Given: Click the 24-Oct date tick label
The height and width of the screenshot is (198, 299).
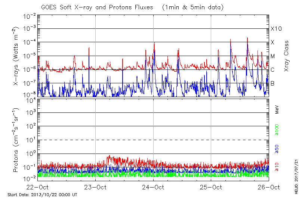Looking at the screenshot, I should point(153,187).
